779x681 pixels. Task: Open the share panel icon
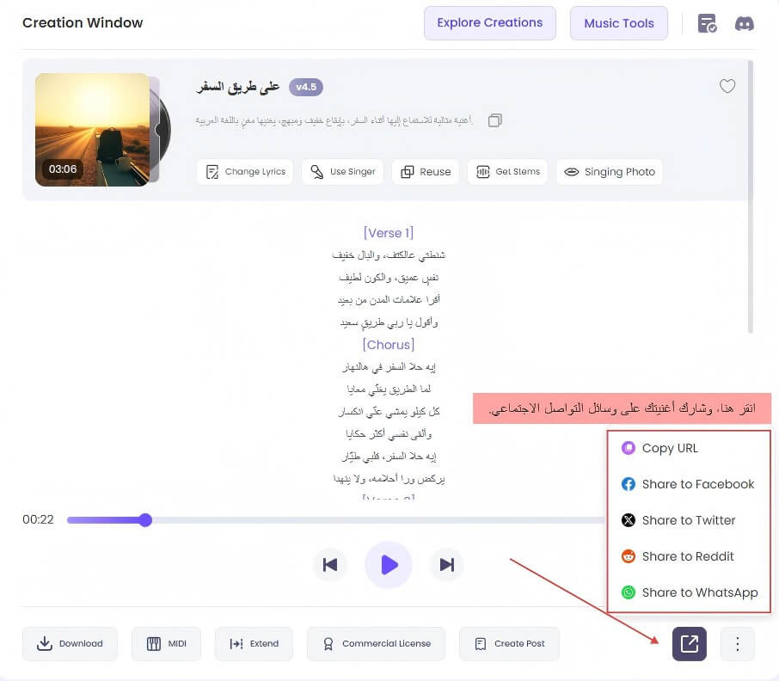point(689,643)
